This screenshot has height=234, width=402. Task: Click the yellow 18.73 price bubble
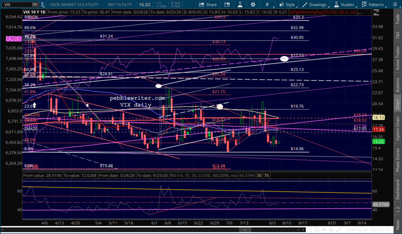378,117
